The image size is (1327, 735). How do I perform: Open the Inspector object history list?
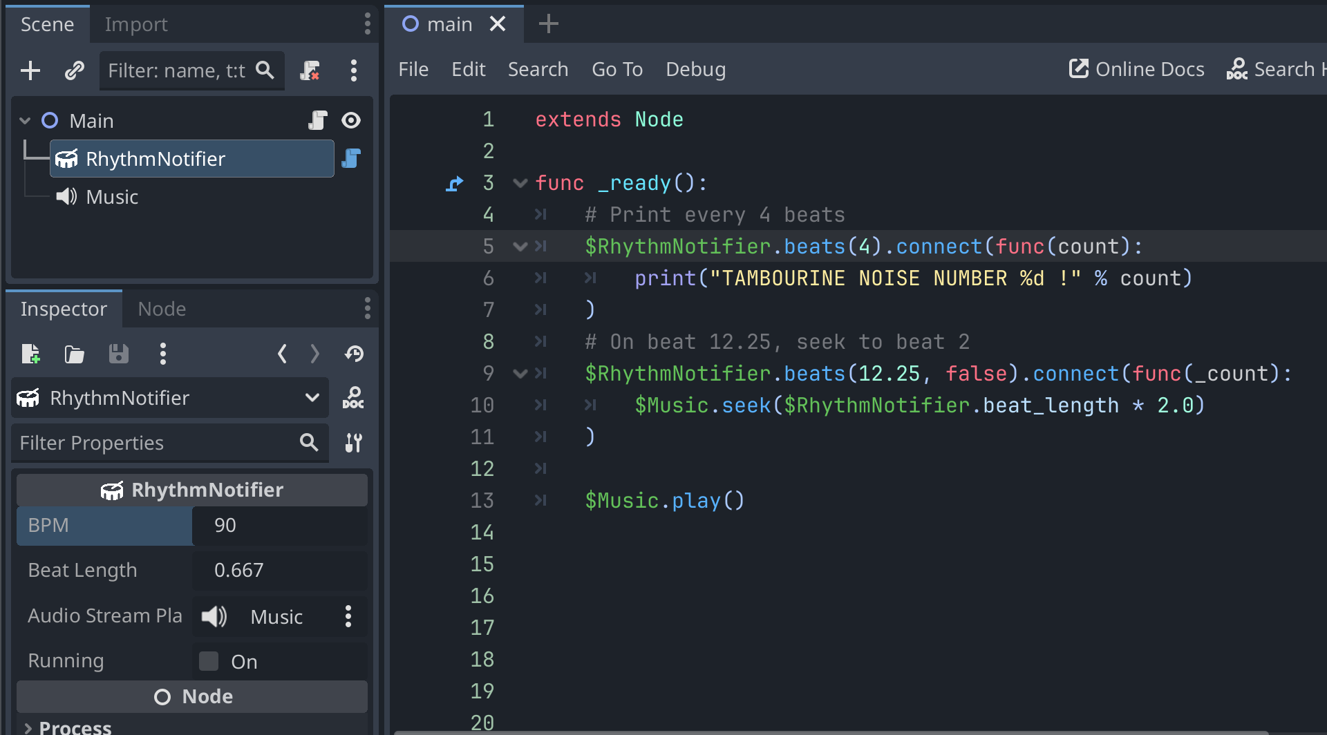pos(354,354)
